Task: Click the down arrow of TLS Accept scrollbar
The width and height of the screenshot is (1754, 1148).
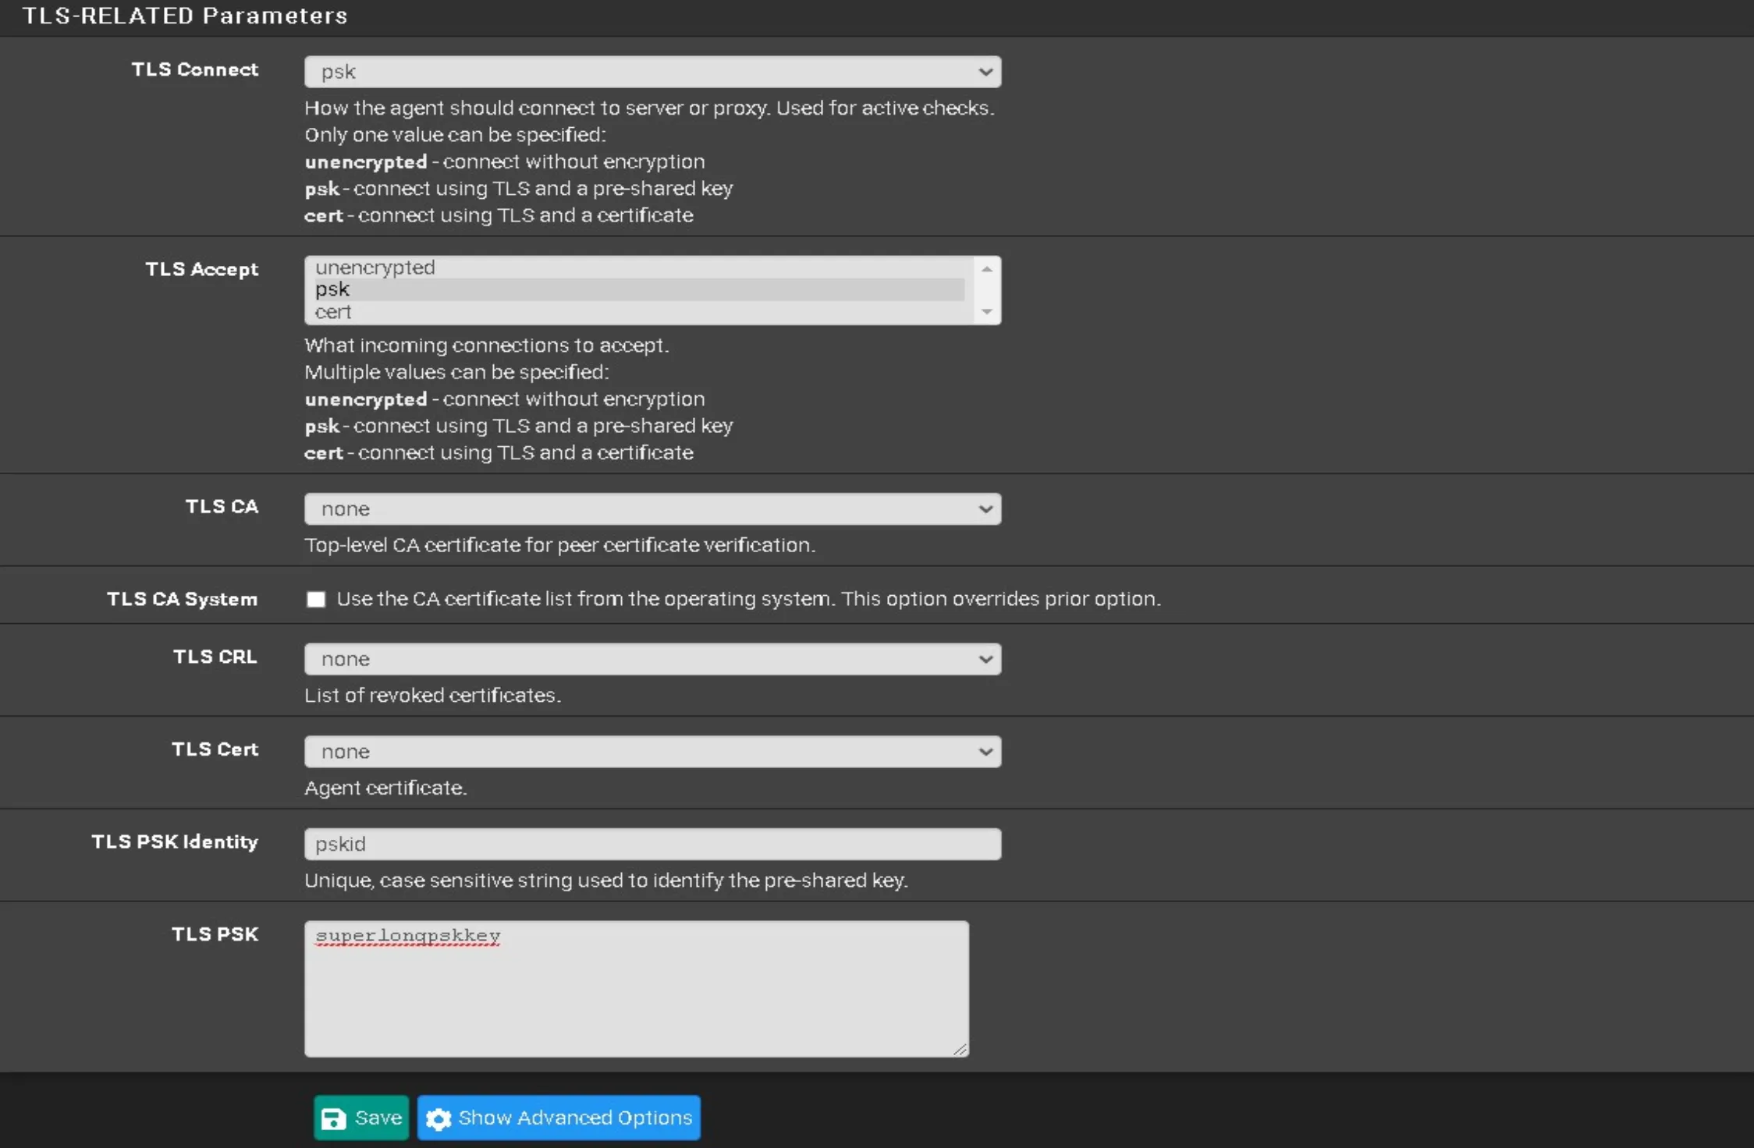Action: (988, 311)
